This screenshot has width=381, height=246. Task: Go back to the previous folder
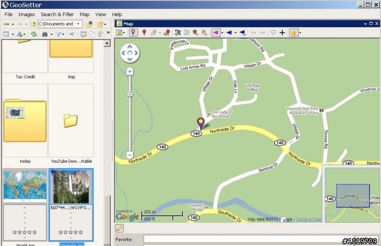pyautogui.click(x=6, y=24)
